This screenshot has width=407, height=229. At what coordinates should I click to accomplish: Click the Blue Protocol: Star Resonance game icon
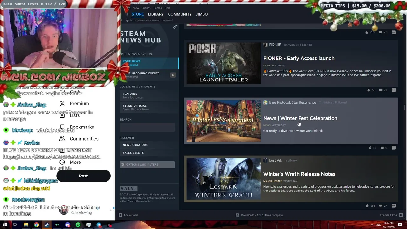(265, 102)
